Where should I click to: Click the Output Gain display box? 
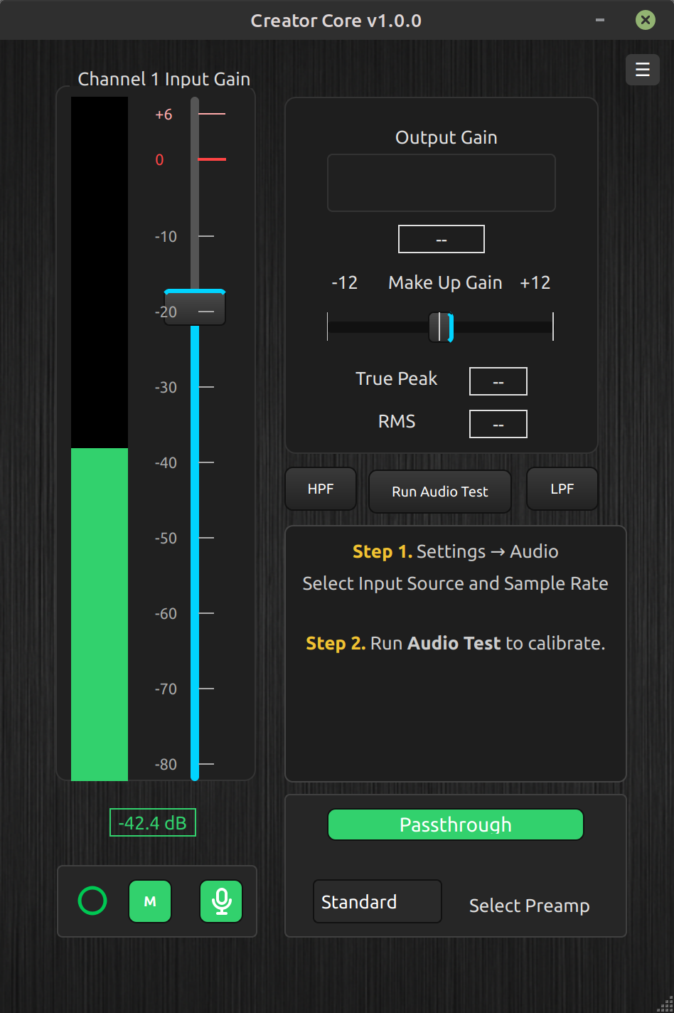tap(442, 183)
